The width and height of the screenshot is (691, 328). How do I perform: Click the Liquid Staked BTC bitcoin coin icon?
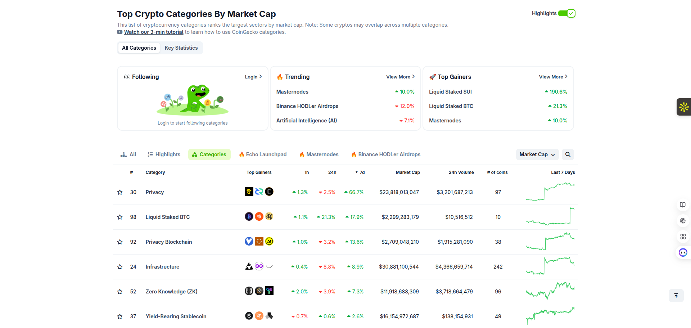(249, 217)
